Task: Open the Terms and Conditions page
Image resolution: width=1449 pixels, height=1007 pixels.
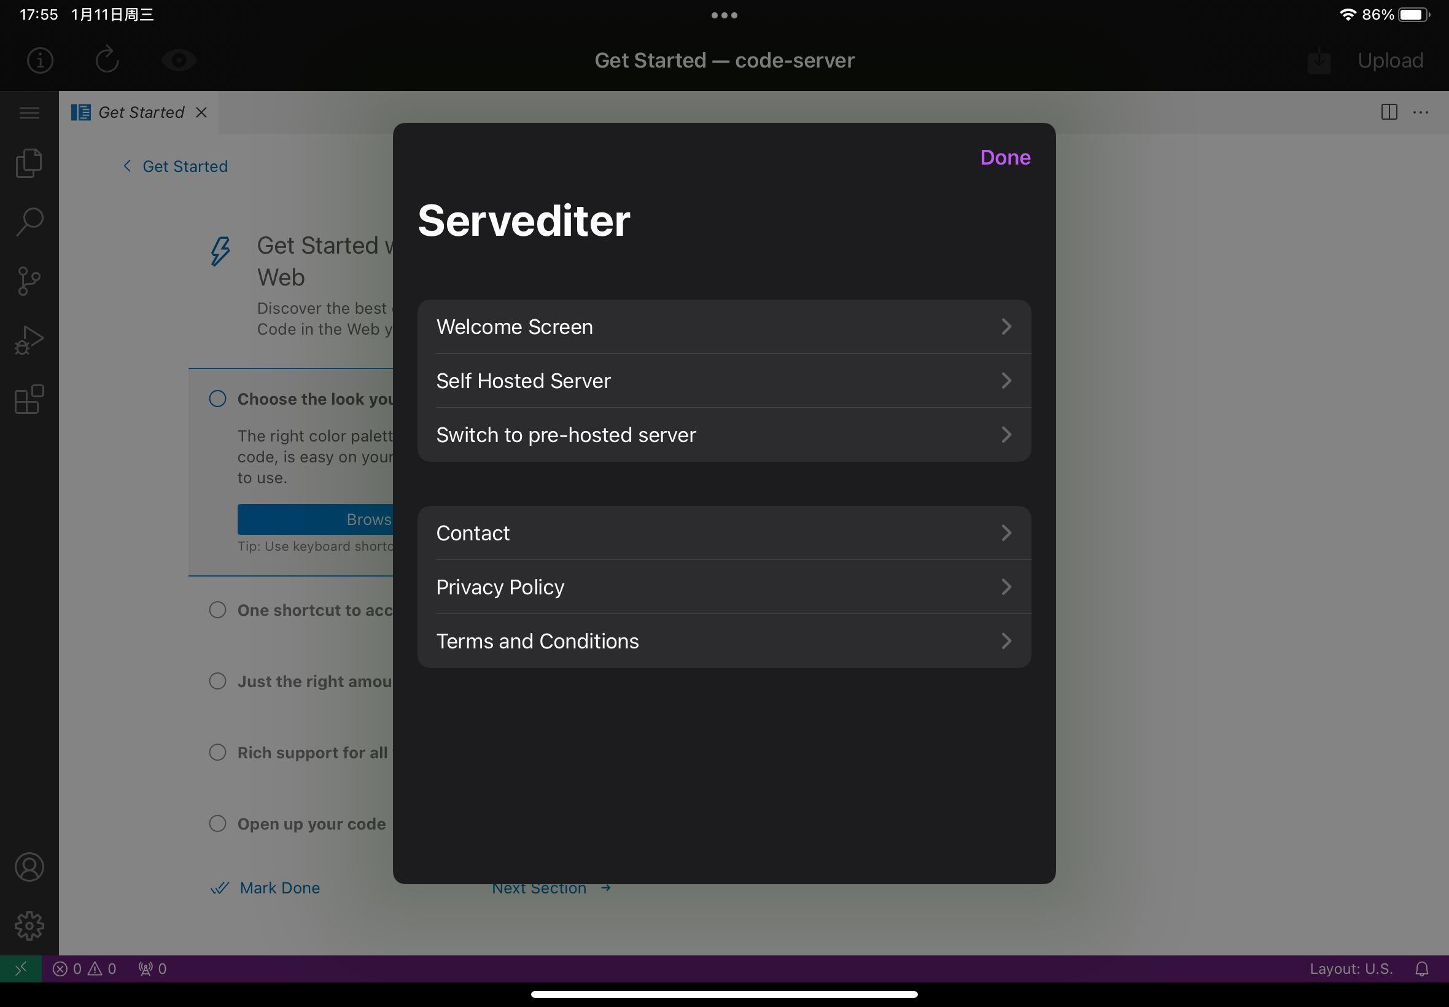Action: click(724, 640)
